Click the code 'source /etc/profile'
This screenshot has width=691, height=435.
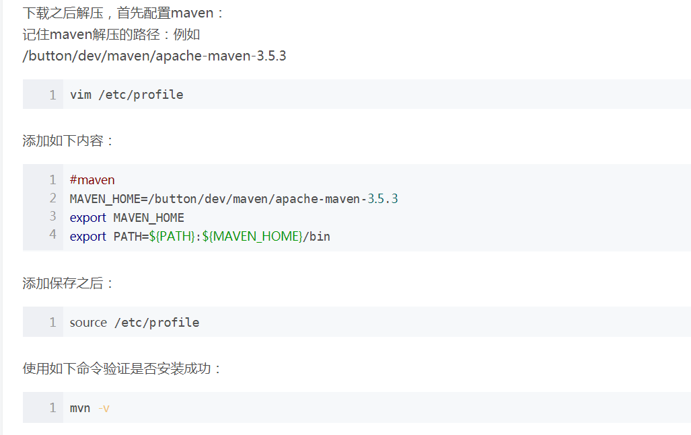(x=135, y=322)
